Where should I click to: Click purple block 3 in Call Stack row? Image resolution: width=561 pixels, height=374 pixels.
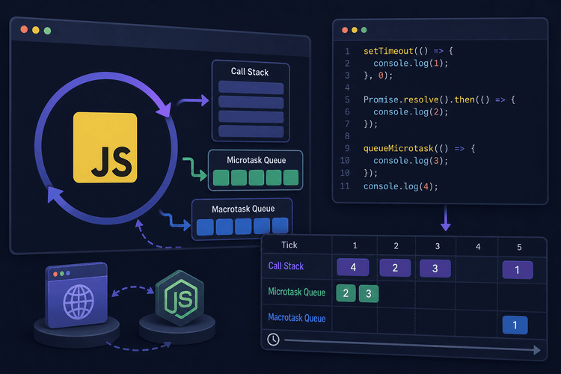tap(435, 269)
